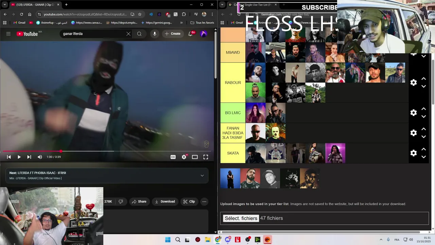
Task: Open the Canva bookmark in left browser
Action: point(87,23)
